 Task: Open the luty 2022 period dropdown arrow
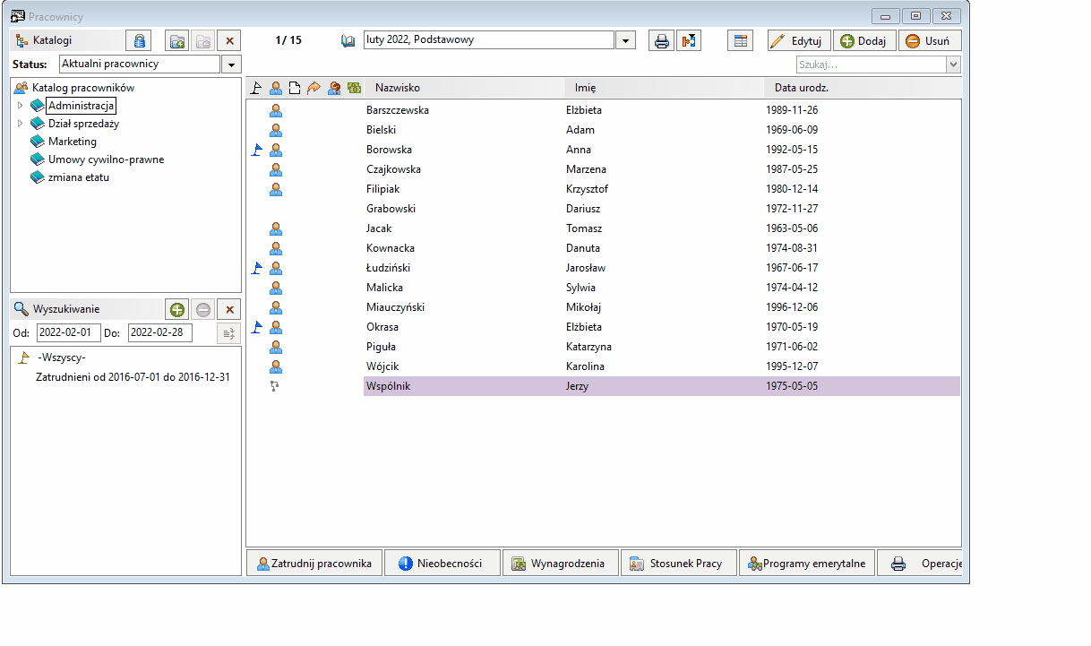tap(626, 40)
